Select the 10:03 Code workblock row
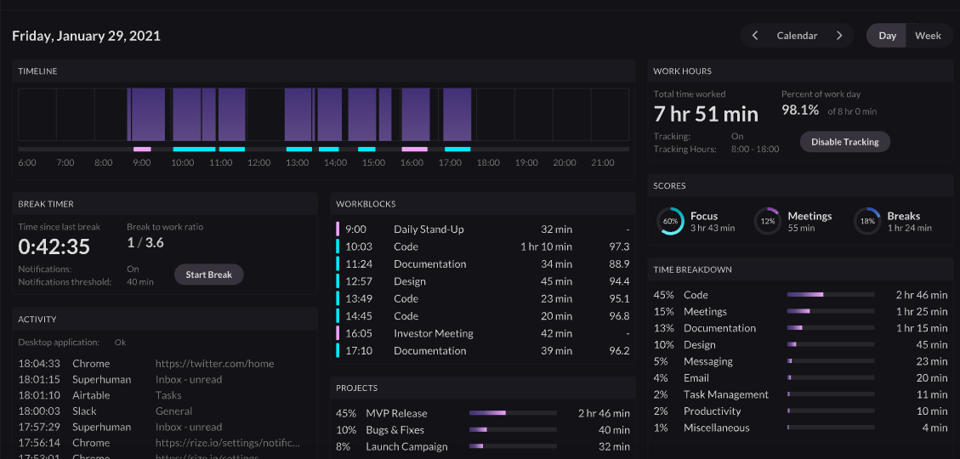 point(483,246)
